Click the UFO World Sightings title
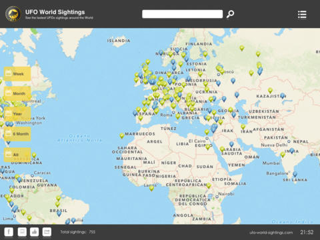 pos(55,12)
